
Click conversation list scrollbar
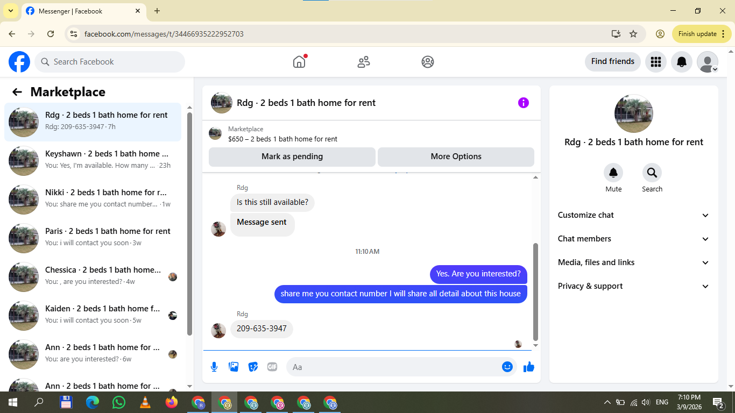[189, 223]
